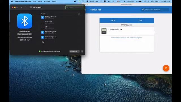Switch to VRM tab in VictronConnect

tap(140, 20)
